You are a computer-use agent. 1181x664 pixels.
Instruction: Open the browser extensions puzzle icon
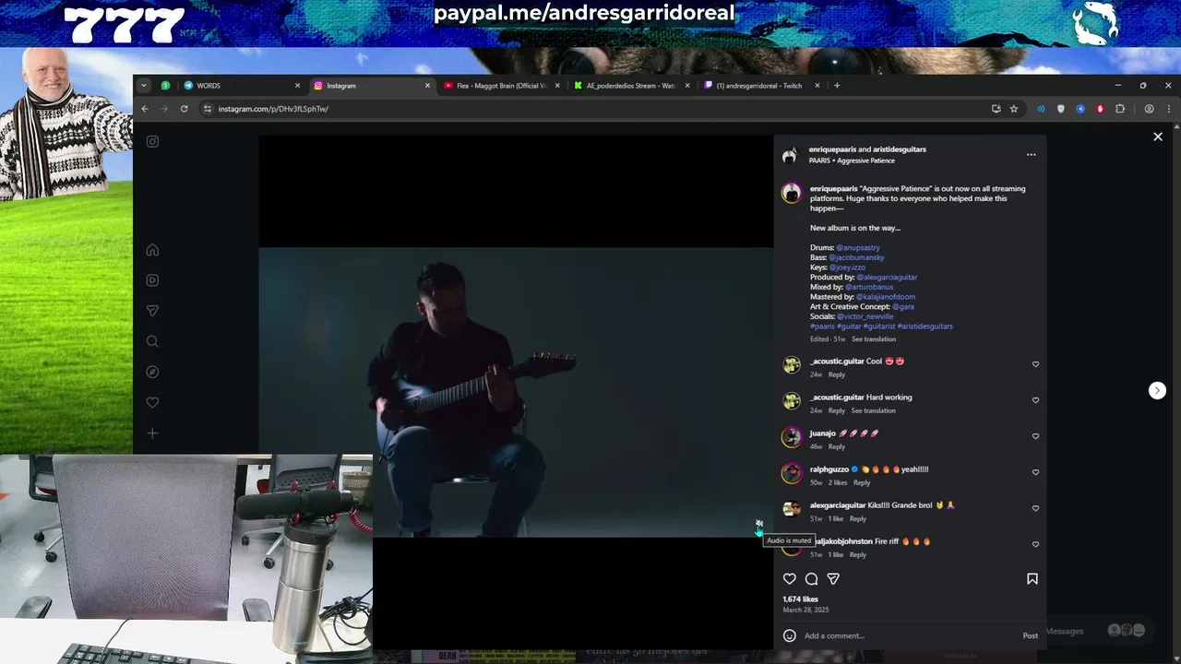1120,109
